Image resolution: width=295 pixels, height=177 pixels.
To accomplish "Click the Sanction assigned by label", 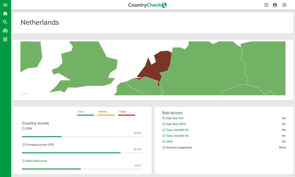I will (x=179, y=148).
